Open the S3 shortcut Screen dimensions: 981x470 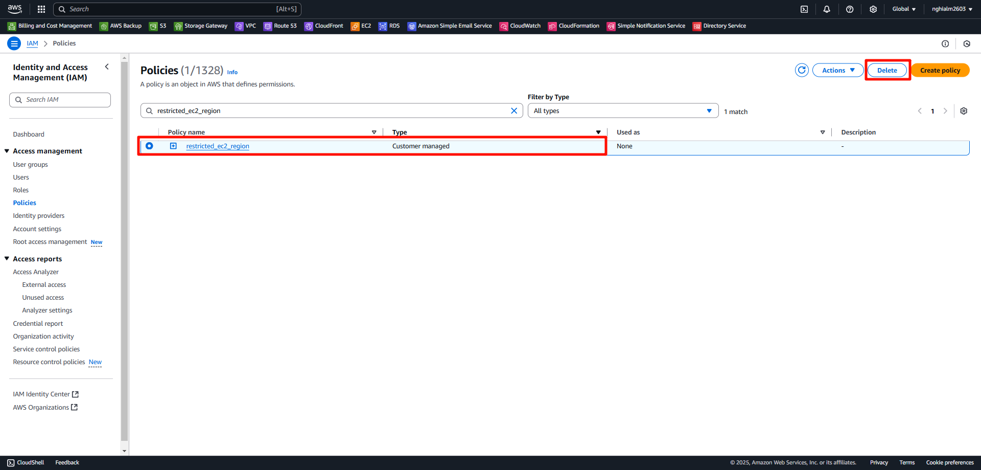[157, 26]
